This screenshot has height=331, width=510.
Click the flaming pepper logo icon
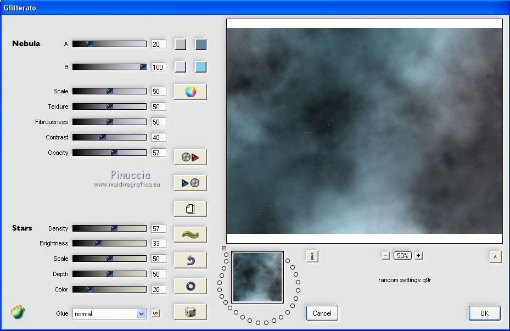point(18,312)
